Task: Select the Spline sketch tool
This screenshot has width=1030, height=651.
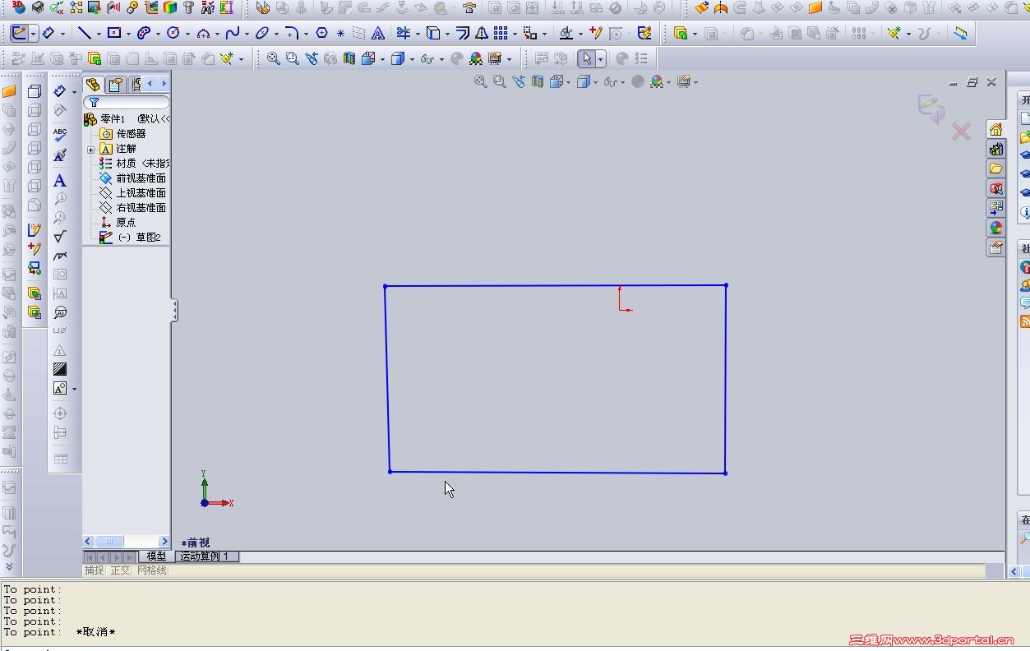Action: coord(233,34)
